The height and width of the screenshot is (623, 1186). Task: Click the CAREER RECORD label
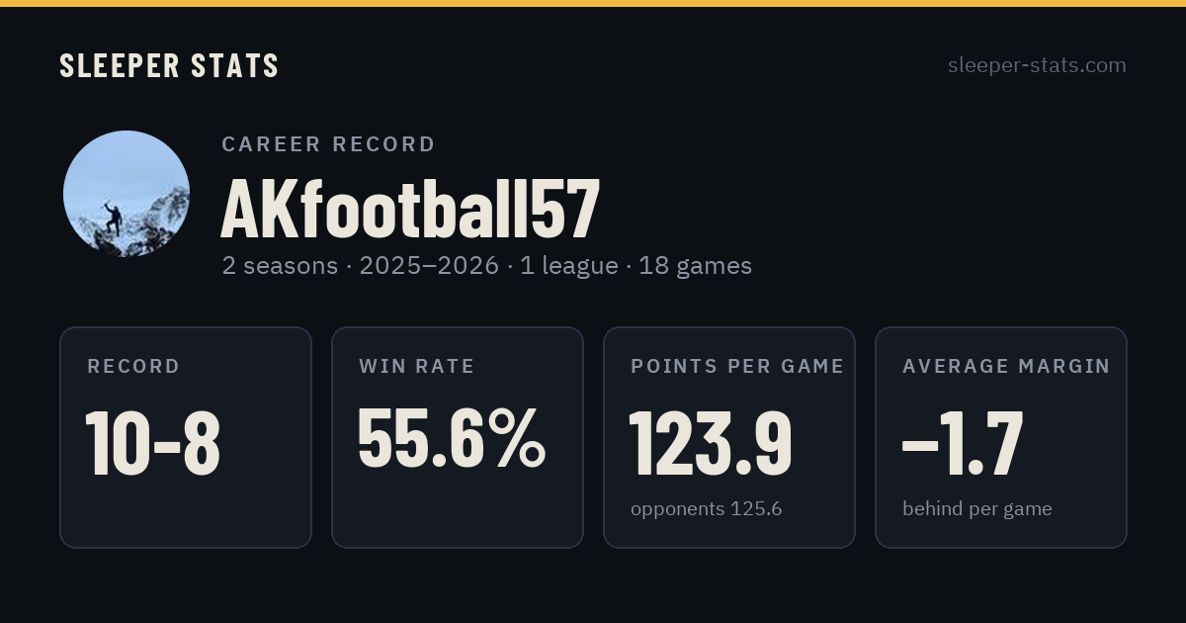[x=328, y=144]
